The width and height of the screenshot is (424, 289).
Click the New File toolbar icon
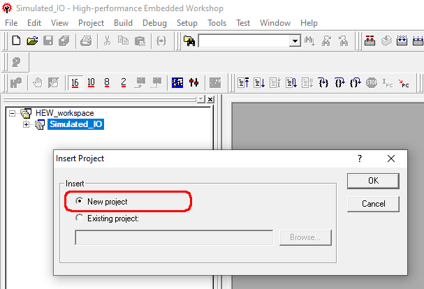16,41
